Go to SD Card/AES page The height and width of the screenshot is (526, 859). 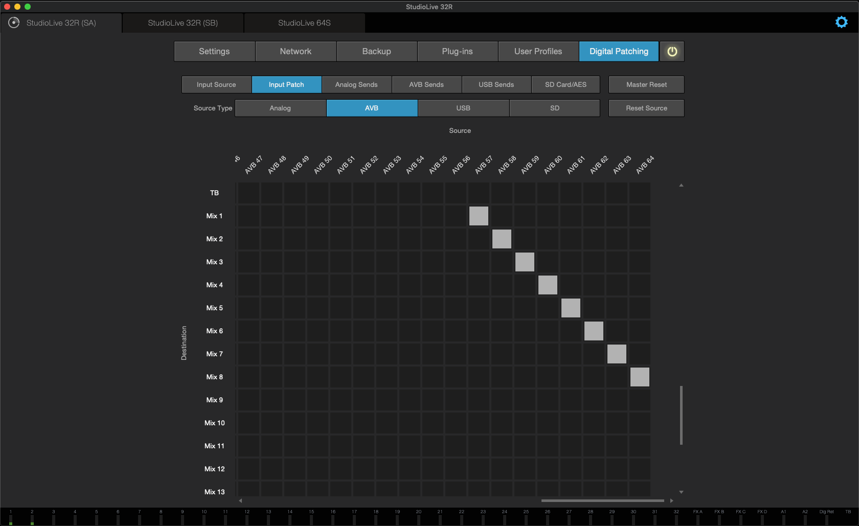pyautogui.click(x=566, y=84)
